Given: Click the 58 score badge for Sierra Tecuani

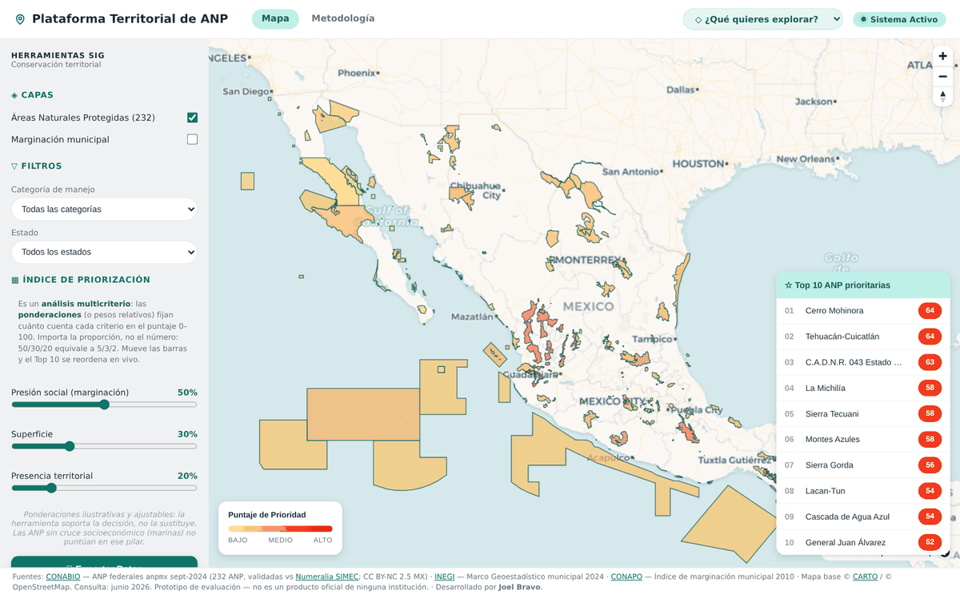Looking at the screenshot, I should click(x=930, y=413).
